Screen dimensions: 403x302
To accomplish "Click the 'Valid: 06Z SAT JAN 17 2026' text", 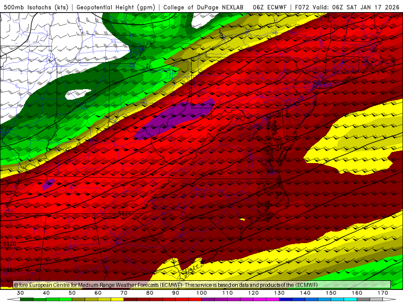I will (356, 7).
